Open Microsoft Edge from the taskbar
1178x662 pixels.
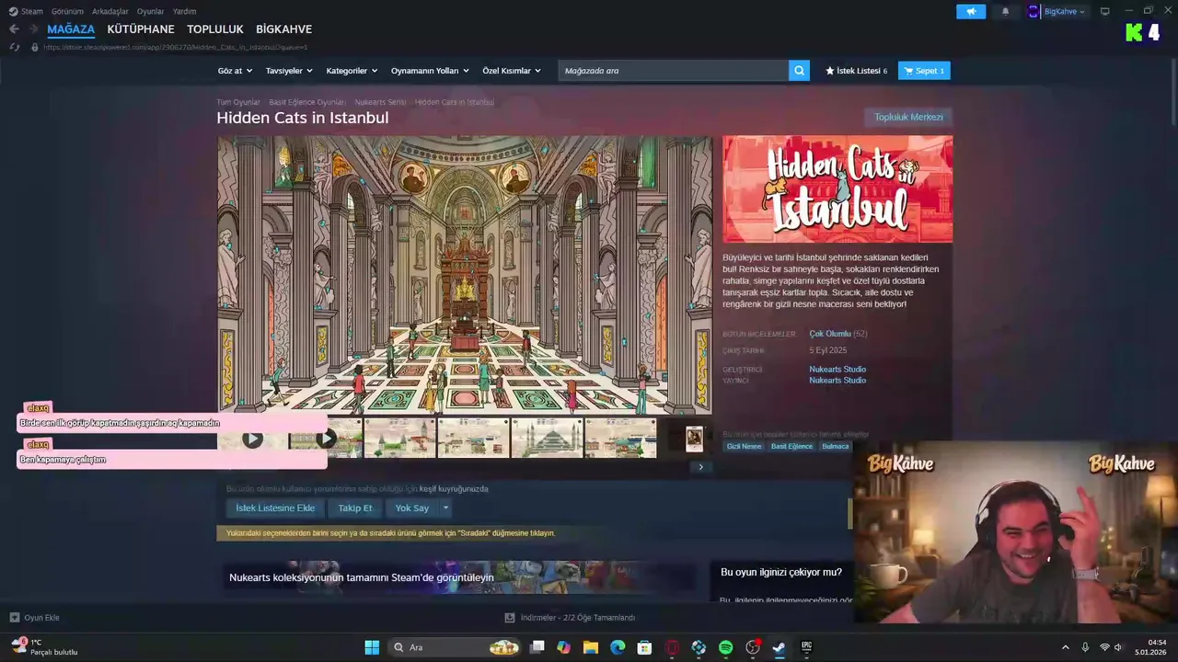coord(618,647)
